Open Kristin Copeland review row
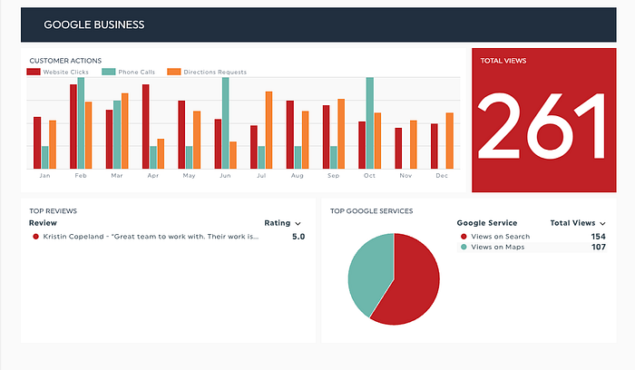The image size is (635, 370). pos(168,237)
